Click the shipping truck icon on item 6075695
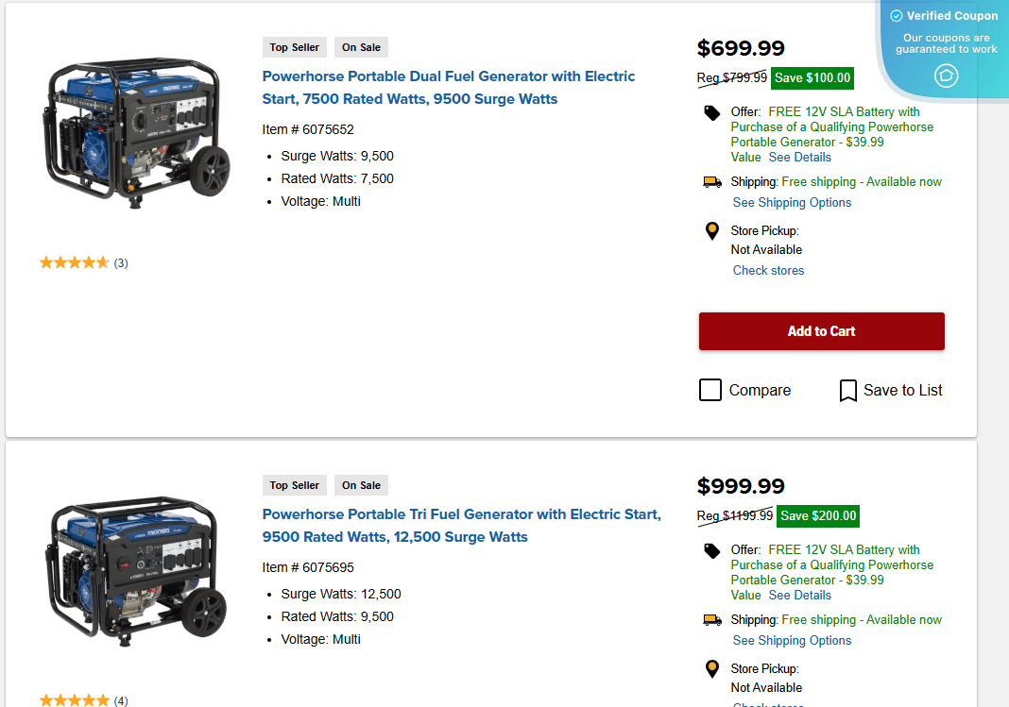This screenshot has height=707, width=1009. tap(712, 619)
